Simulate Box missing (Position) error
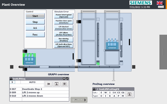This screenshot has height=104, width=167. [x=64, y=40]
